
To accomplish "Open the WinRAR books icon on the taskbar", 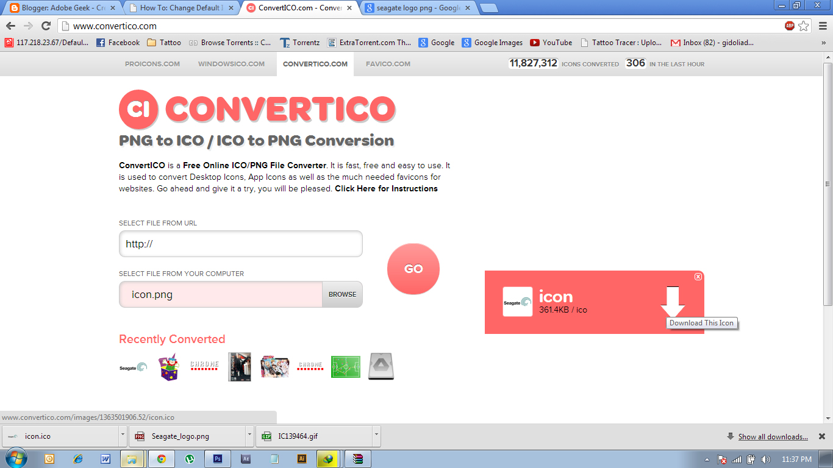I will tap(358, 459).
